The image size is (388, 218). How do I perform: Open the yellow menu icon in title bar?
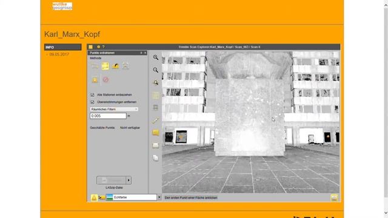tap(90, 47)
